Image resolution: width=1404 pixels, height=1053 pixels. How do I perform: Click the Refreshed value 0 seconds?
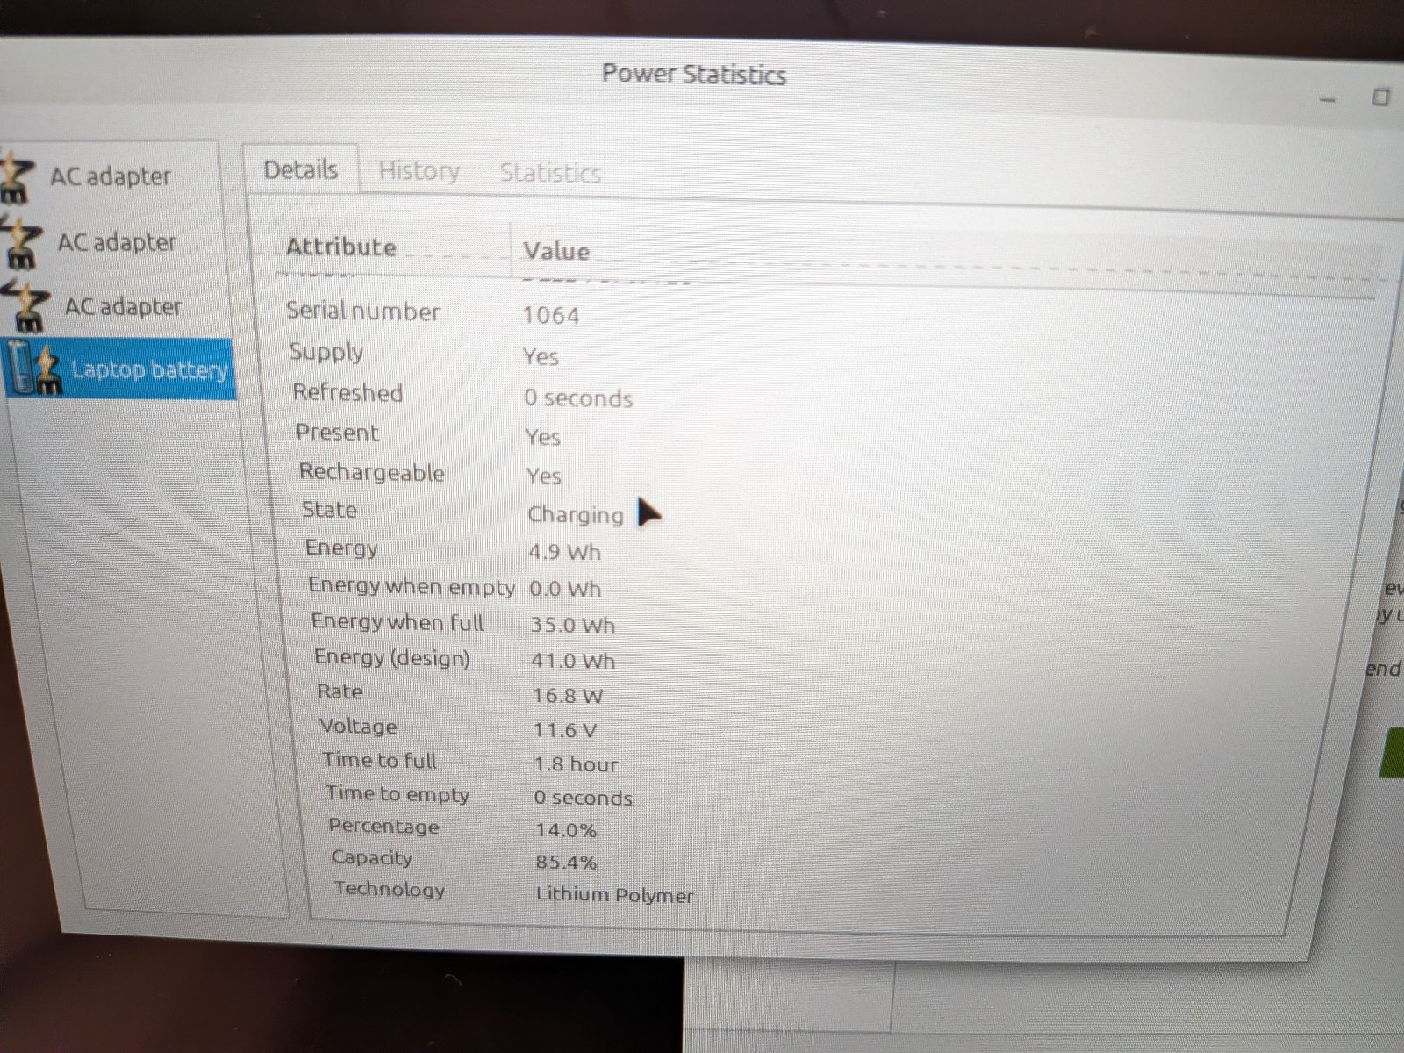click(578, 398)
